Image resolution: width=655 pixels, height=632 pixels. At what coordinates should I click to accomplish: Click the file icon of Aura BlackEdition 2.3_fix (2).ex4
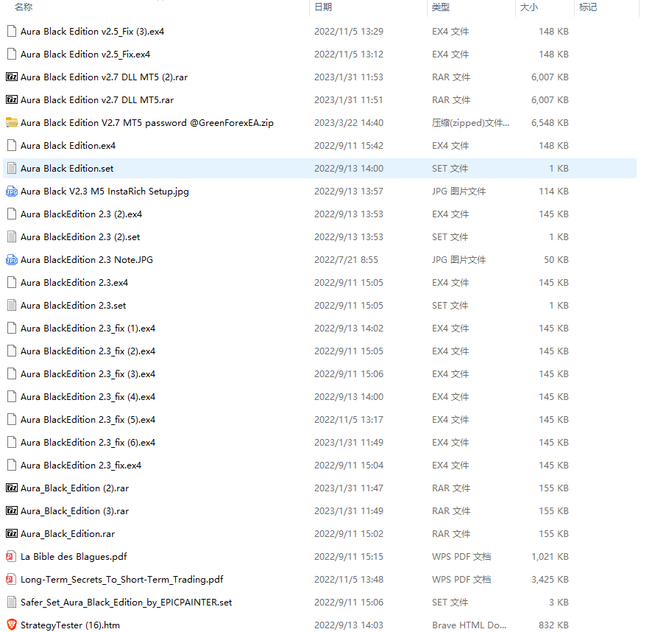tap(12, 351)
